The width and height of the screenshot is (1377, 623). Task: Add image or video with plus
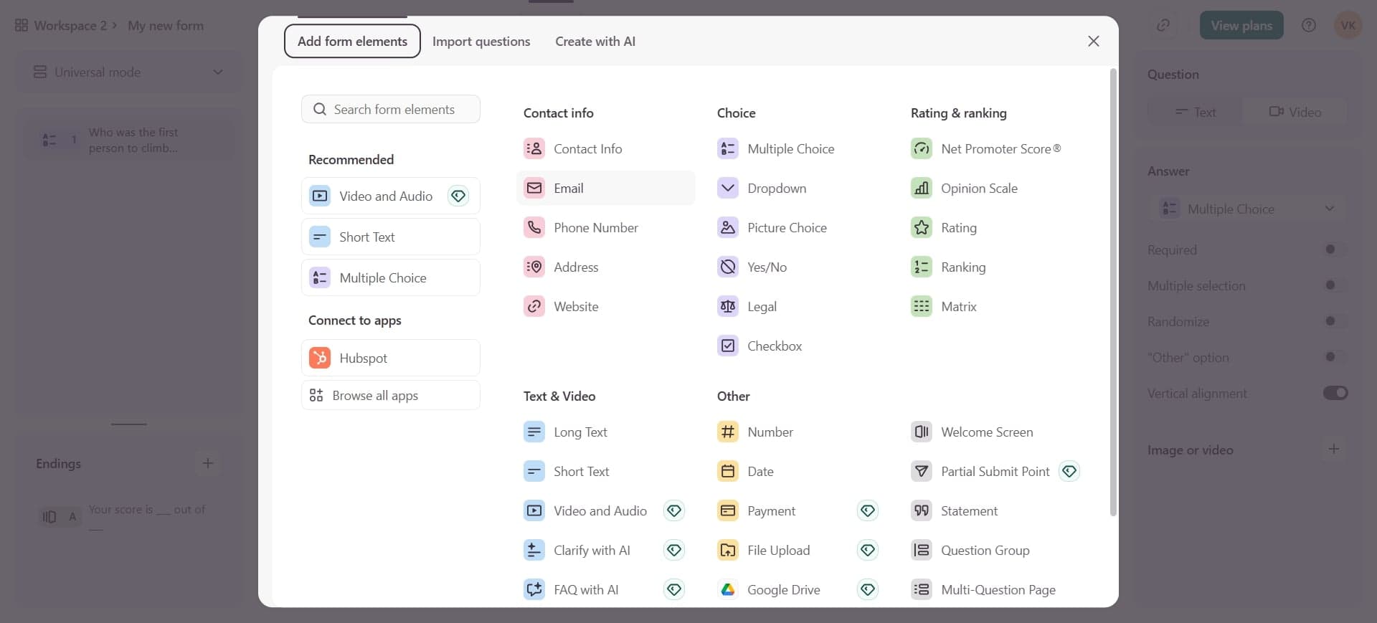pyautogui.click(x=1334, y=449)
